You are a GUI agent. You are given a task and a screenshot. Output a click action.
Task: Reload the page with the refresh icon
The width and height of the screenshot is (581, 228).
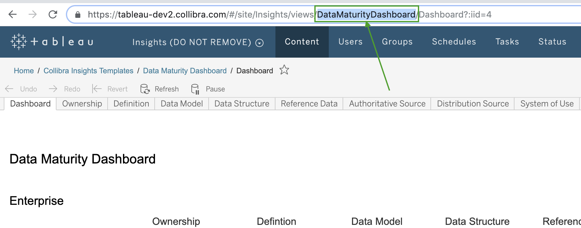click(x=53, y=14)
